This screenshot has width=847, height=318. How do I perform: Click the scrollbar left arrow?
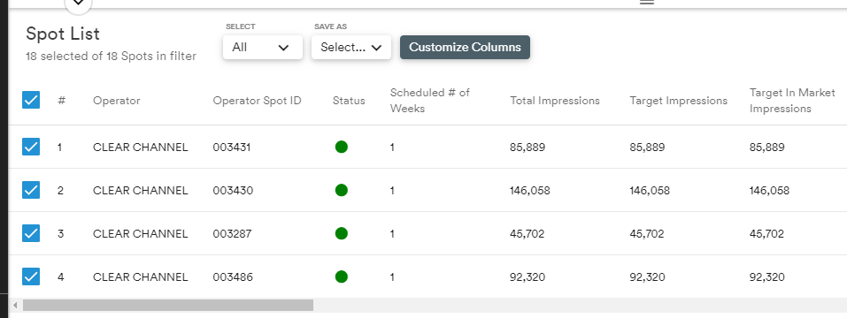pyautogui.click(x=15, y=306)
